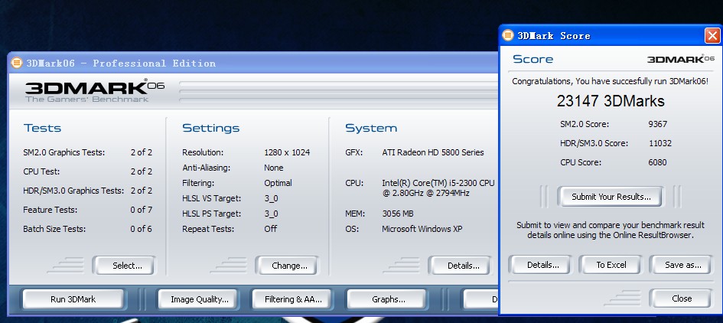Click the GFX text ATI Radeon HD 5800 Series
This screenshot has height=323, width=723.
pyautogui.click(x=432, y=152)
